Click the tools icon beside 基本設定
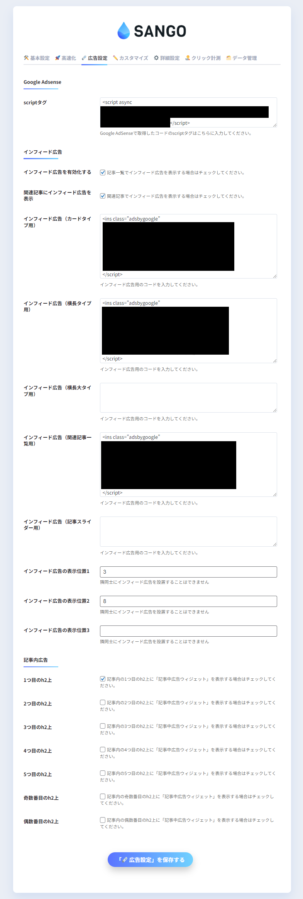The image size is (303, 899). point(26,58)
